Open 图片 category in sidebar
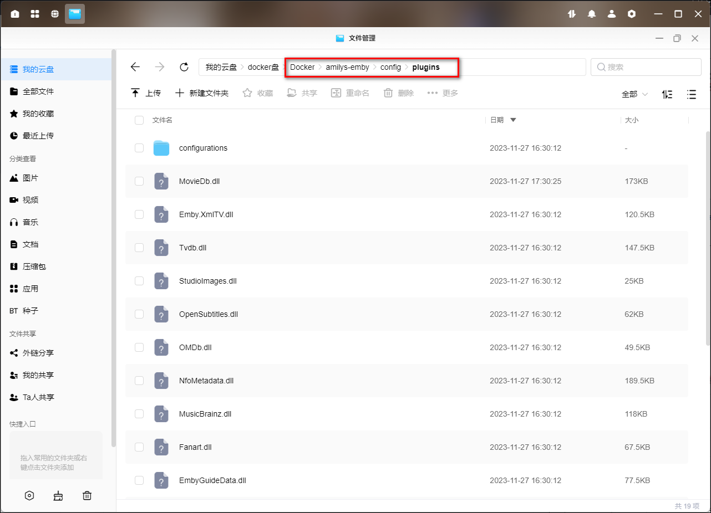 [x=30, y=178]
